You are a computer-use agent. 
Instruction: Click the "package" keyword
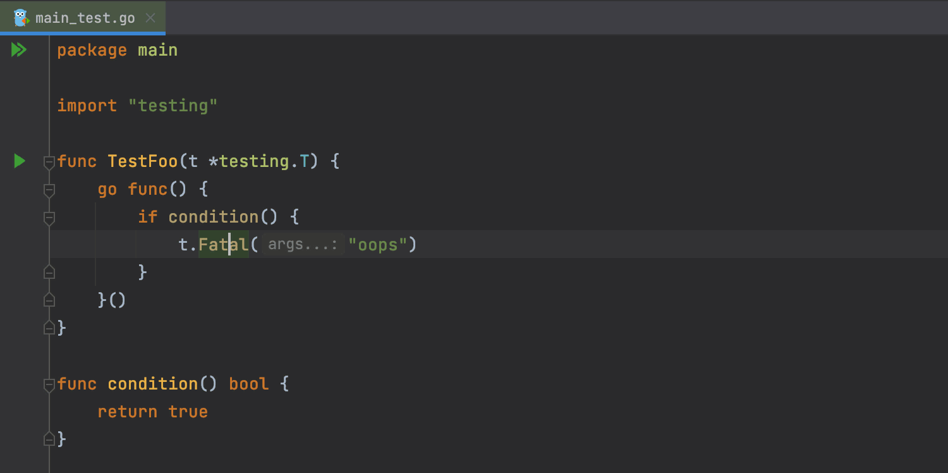(92, 50)
